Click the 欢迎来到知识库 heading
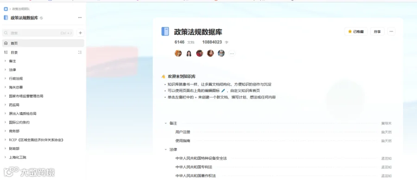This screenshot has width=417, height=180. click(x=182, y=76)
